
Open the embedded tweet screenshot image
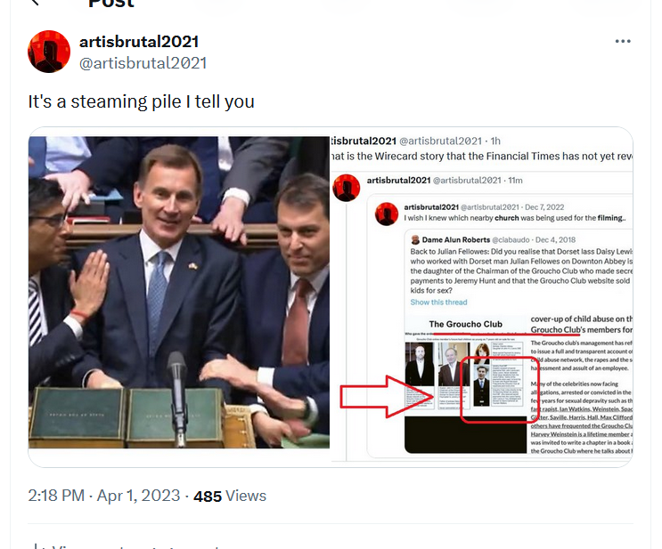click(481, 298)
